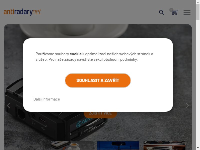Viewport: 200px width, 150px height.
Task: Click the scrollbar track below the thumb
Action: (198, 83)
